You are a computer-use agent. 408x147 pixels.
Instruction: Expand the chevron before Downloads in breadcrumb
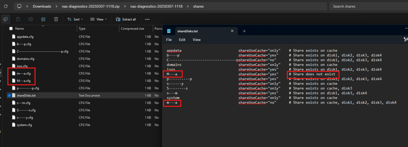point(27,6)
